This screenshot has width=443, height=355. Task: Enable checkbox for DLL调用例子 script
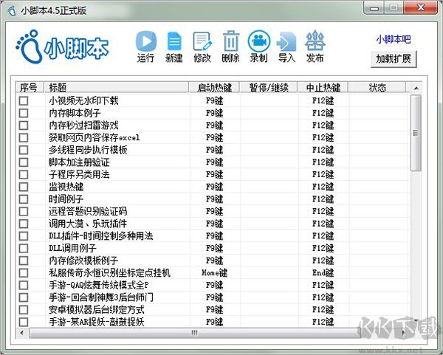point(24,248)
